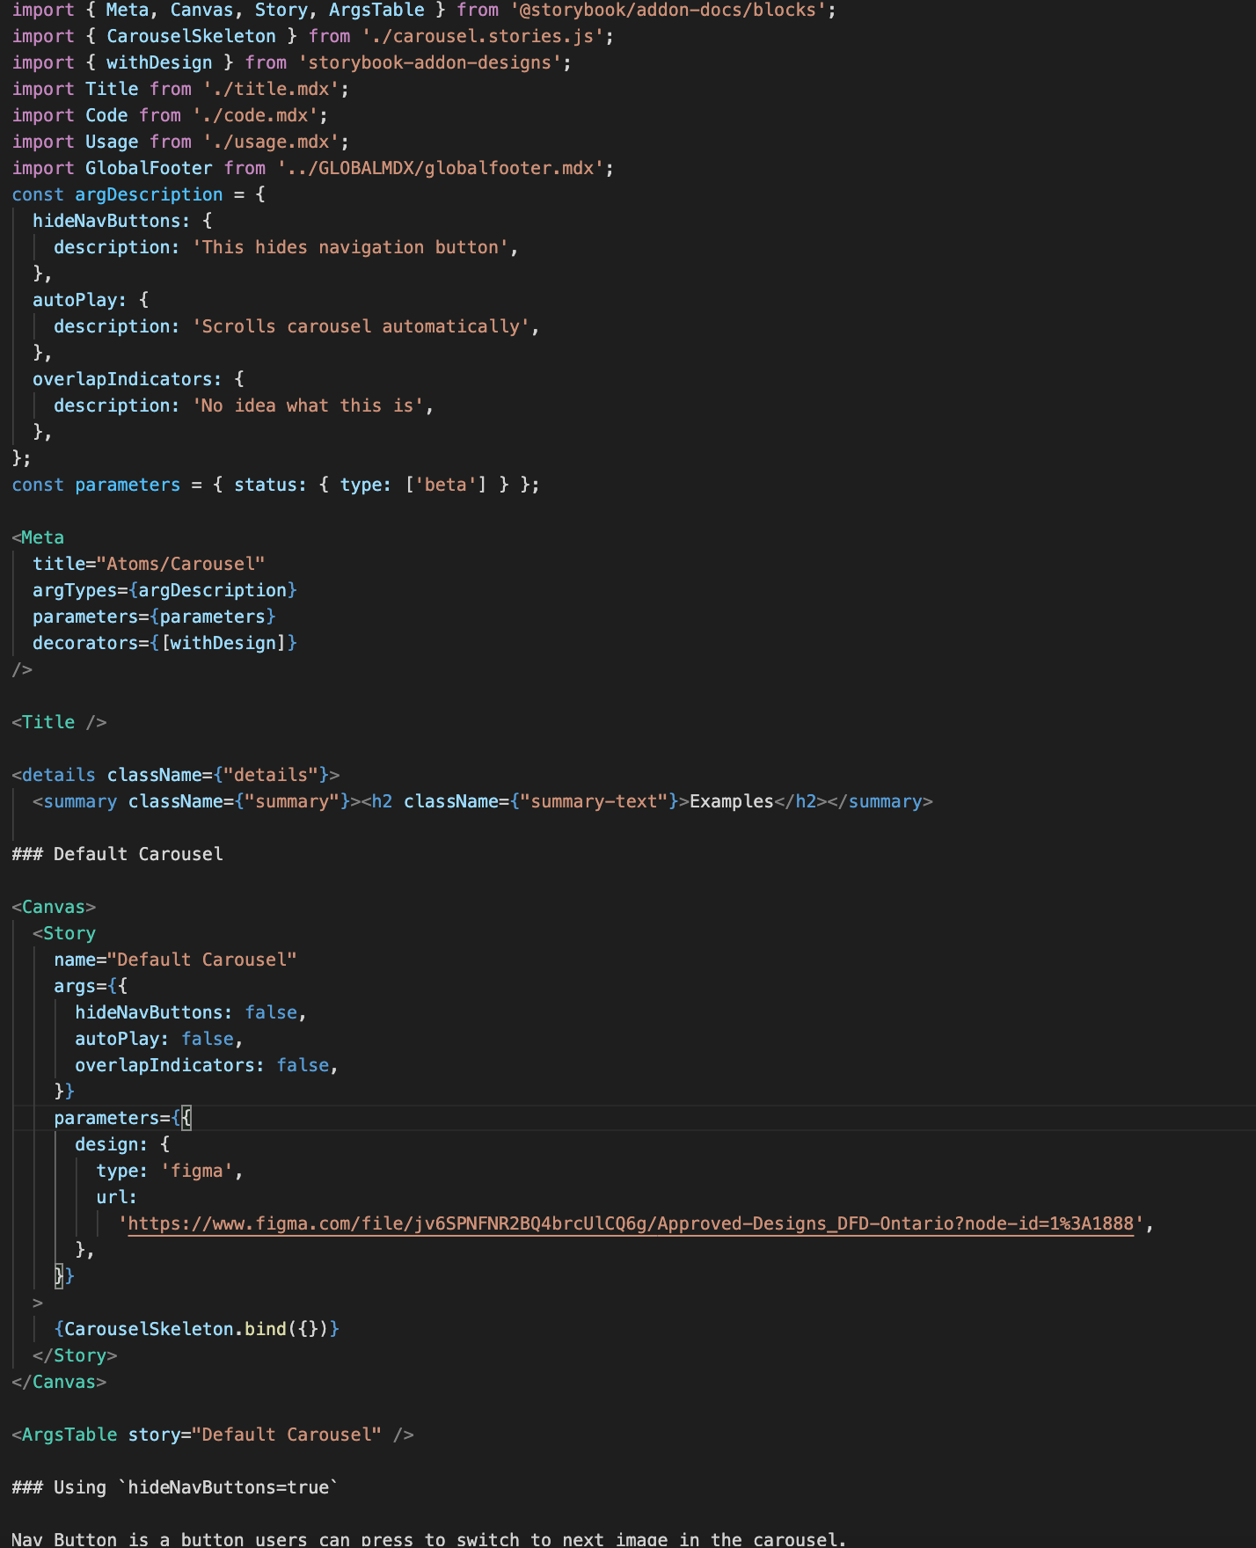Click './usage.mdx' import path
1256x1548 pixels.
(x=271, y=142)
